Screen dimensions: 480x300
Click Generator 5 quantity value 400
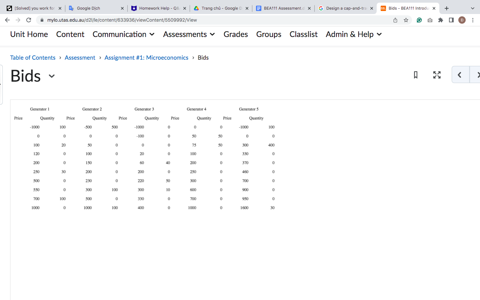(x=271, y=145)
